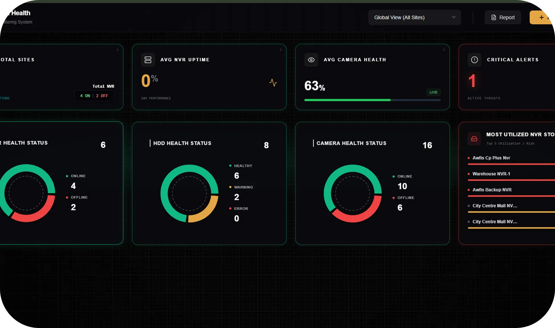
Task: Open the Awfis Cp Plus Nvr entry
Action: coord(491,158)
